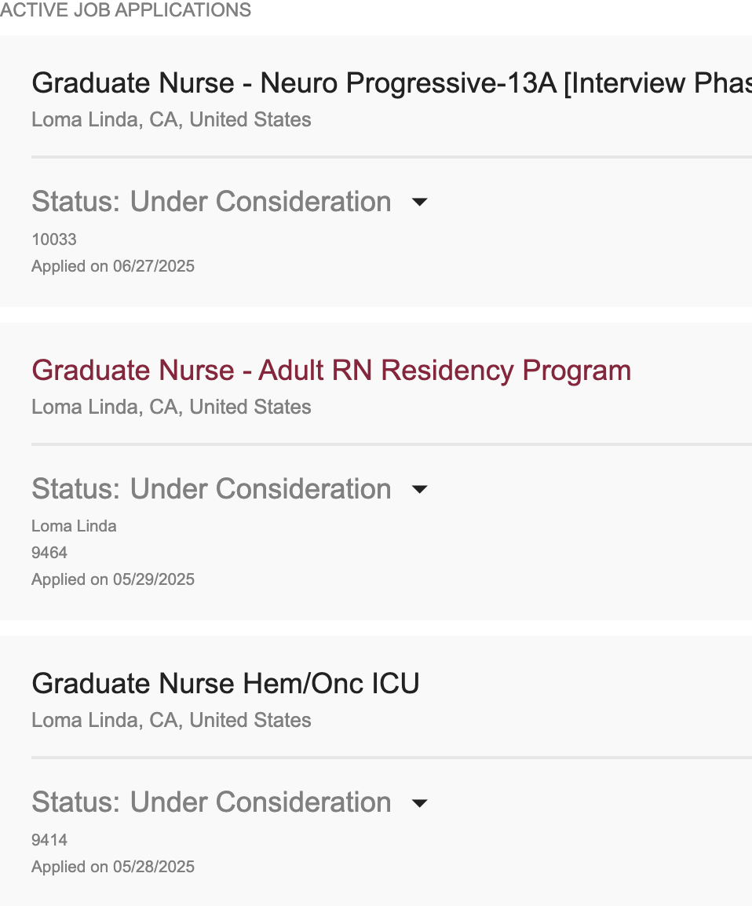Screen dimensions: 752x906
Task: Click the Applied on 05/29/2025 date
Action: (x=113, y=579)
